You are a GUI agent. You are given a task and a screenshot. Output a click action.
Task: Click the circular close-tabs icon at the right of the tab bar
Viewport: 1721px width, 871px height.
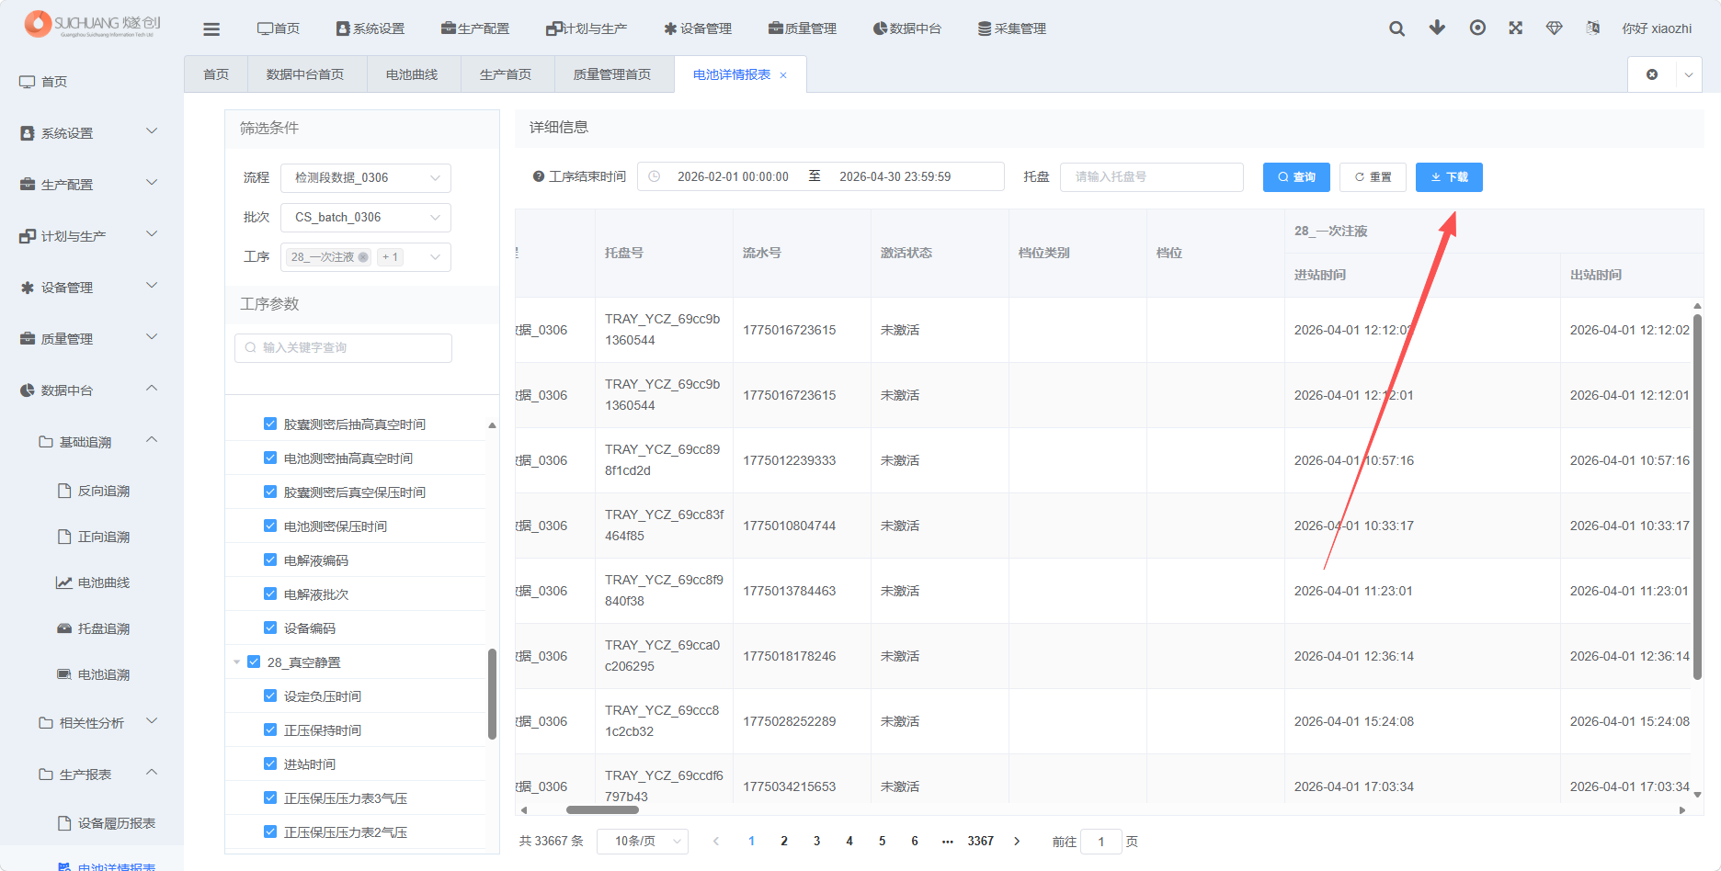click(1652, 74)
